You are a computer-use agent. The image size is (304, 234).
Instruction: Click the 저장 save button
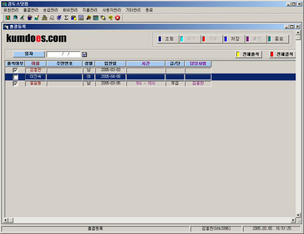pyautogui.click(x=233, y=39)
